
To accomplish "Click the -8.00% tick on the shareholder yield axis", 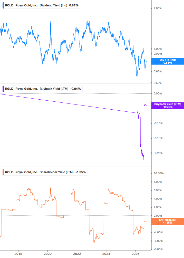I will tap(158, 249).
